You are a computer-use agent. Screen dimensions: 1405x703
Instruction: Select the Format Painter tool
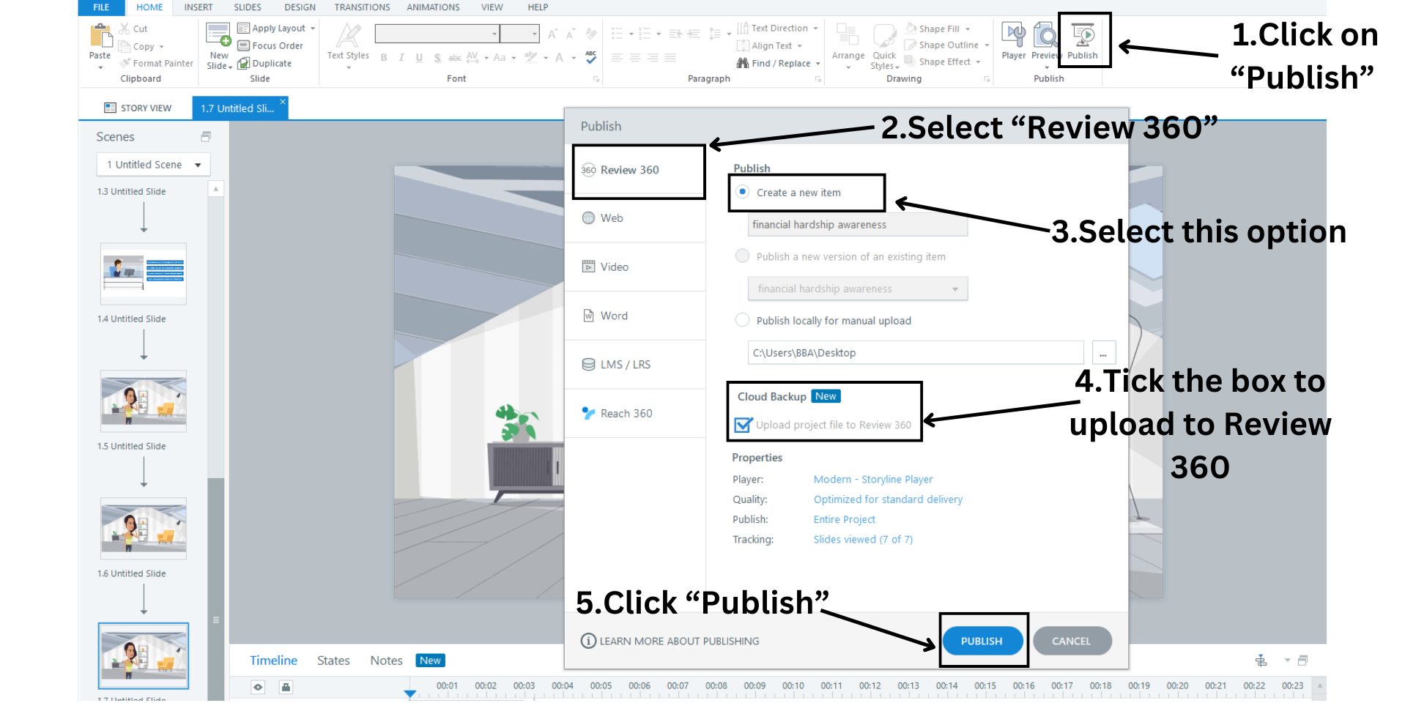[156, 63]
